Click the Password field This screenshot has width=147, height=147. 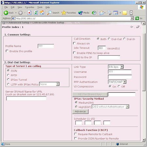tap(120, 77)
